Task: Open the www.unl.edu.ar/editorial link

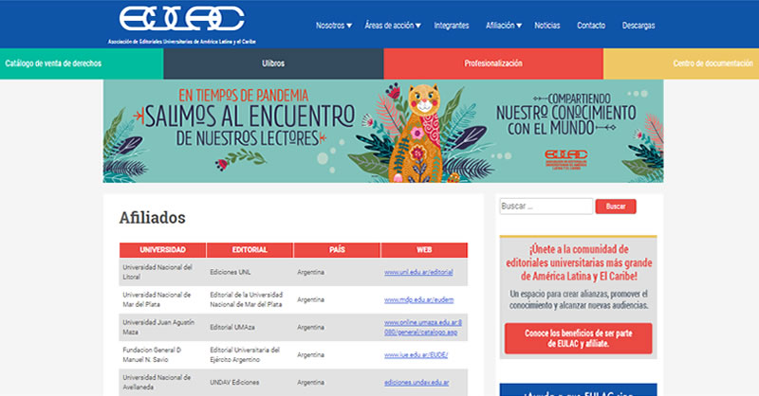Action: [418, 272]
